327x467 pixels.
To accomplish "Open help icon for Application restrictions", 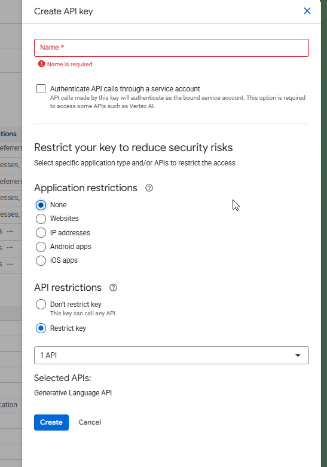I will (149, 188).
